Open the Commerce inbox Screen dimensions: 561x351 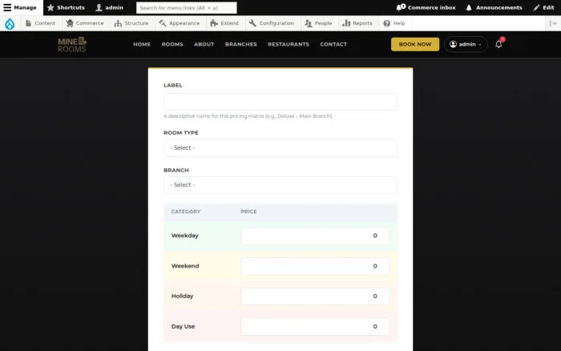426,7
